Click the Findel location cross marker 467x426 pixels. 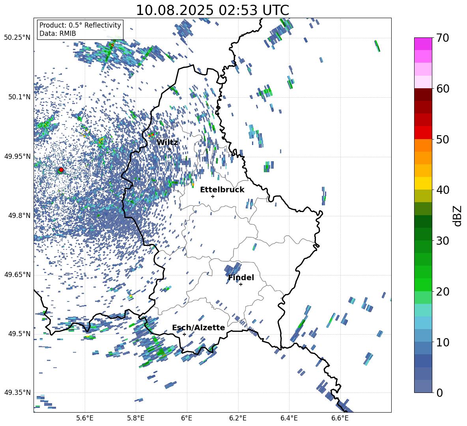[x=241, y=285]
